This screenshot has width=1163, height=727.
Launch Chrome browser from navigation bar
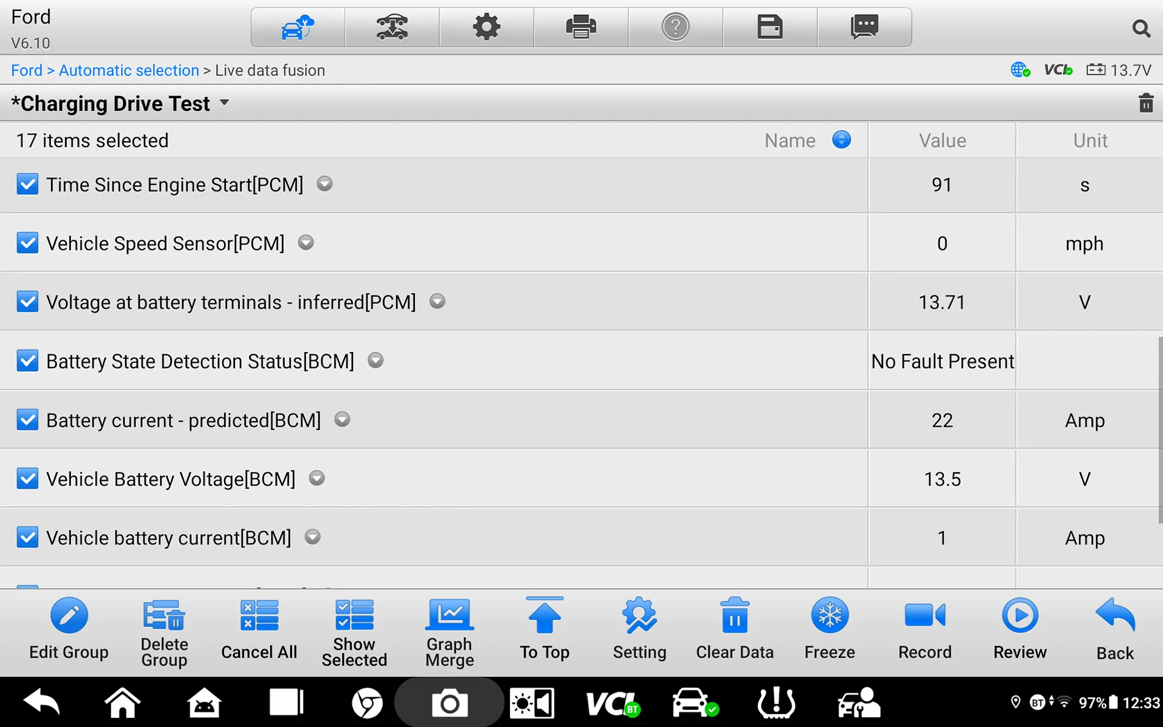click(367, 703)
